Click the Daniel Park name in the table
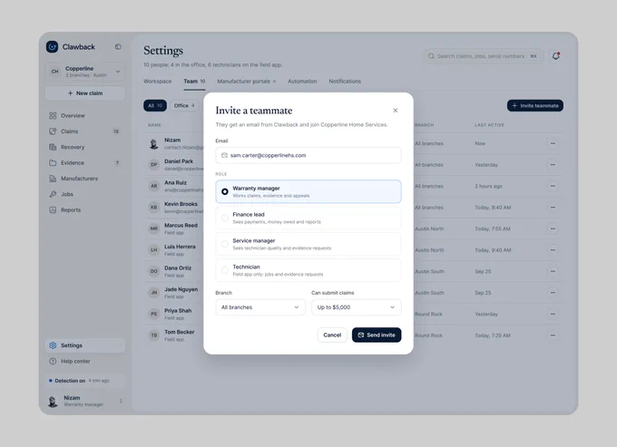This screenshot has height=447, width=617. [x=179, y=161]
